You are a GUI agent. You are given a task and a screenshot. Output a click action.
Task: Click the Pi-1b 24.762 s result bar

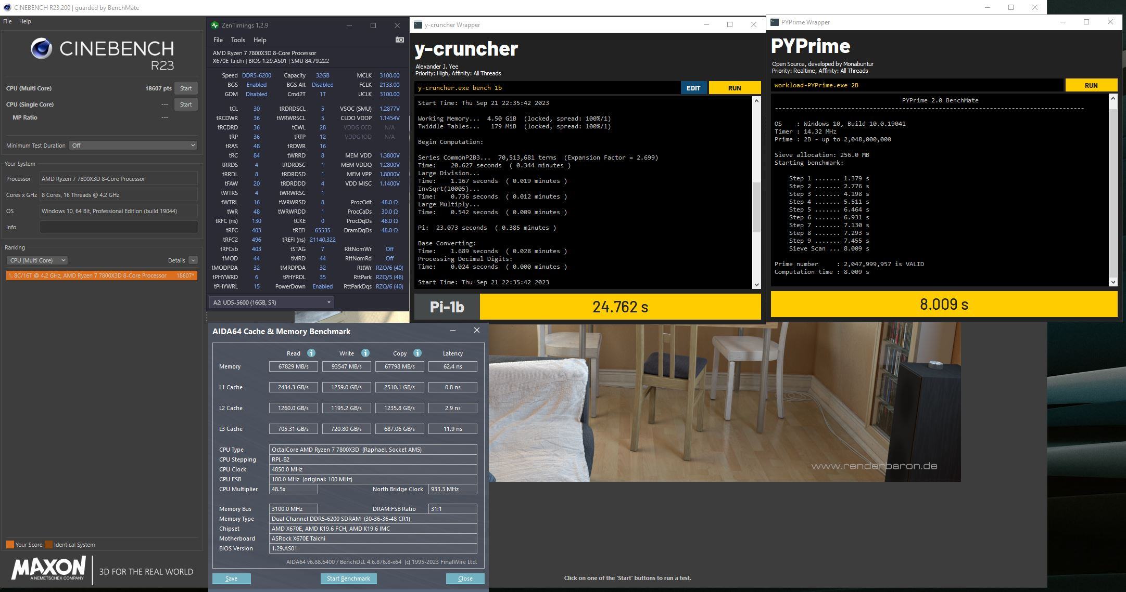pos(620,307)
